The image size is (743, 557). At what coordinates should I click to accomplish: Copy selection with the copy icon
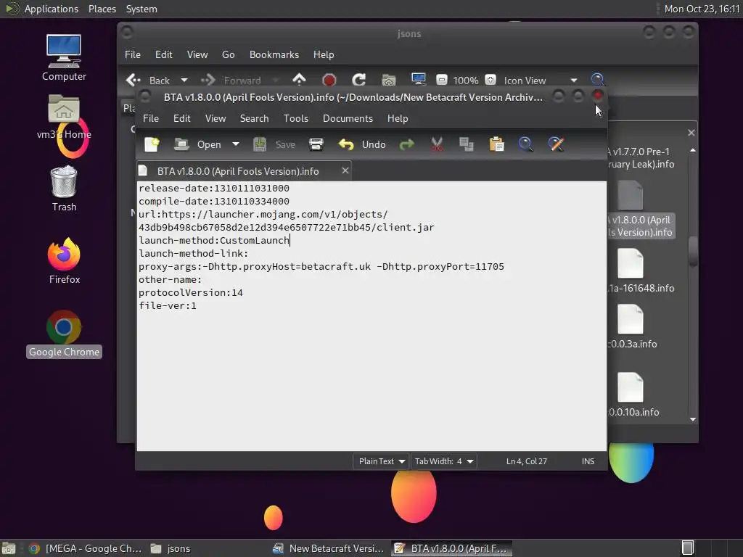467,144
